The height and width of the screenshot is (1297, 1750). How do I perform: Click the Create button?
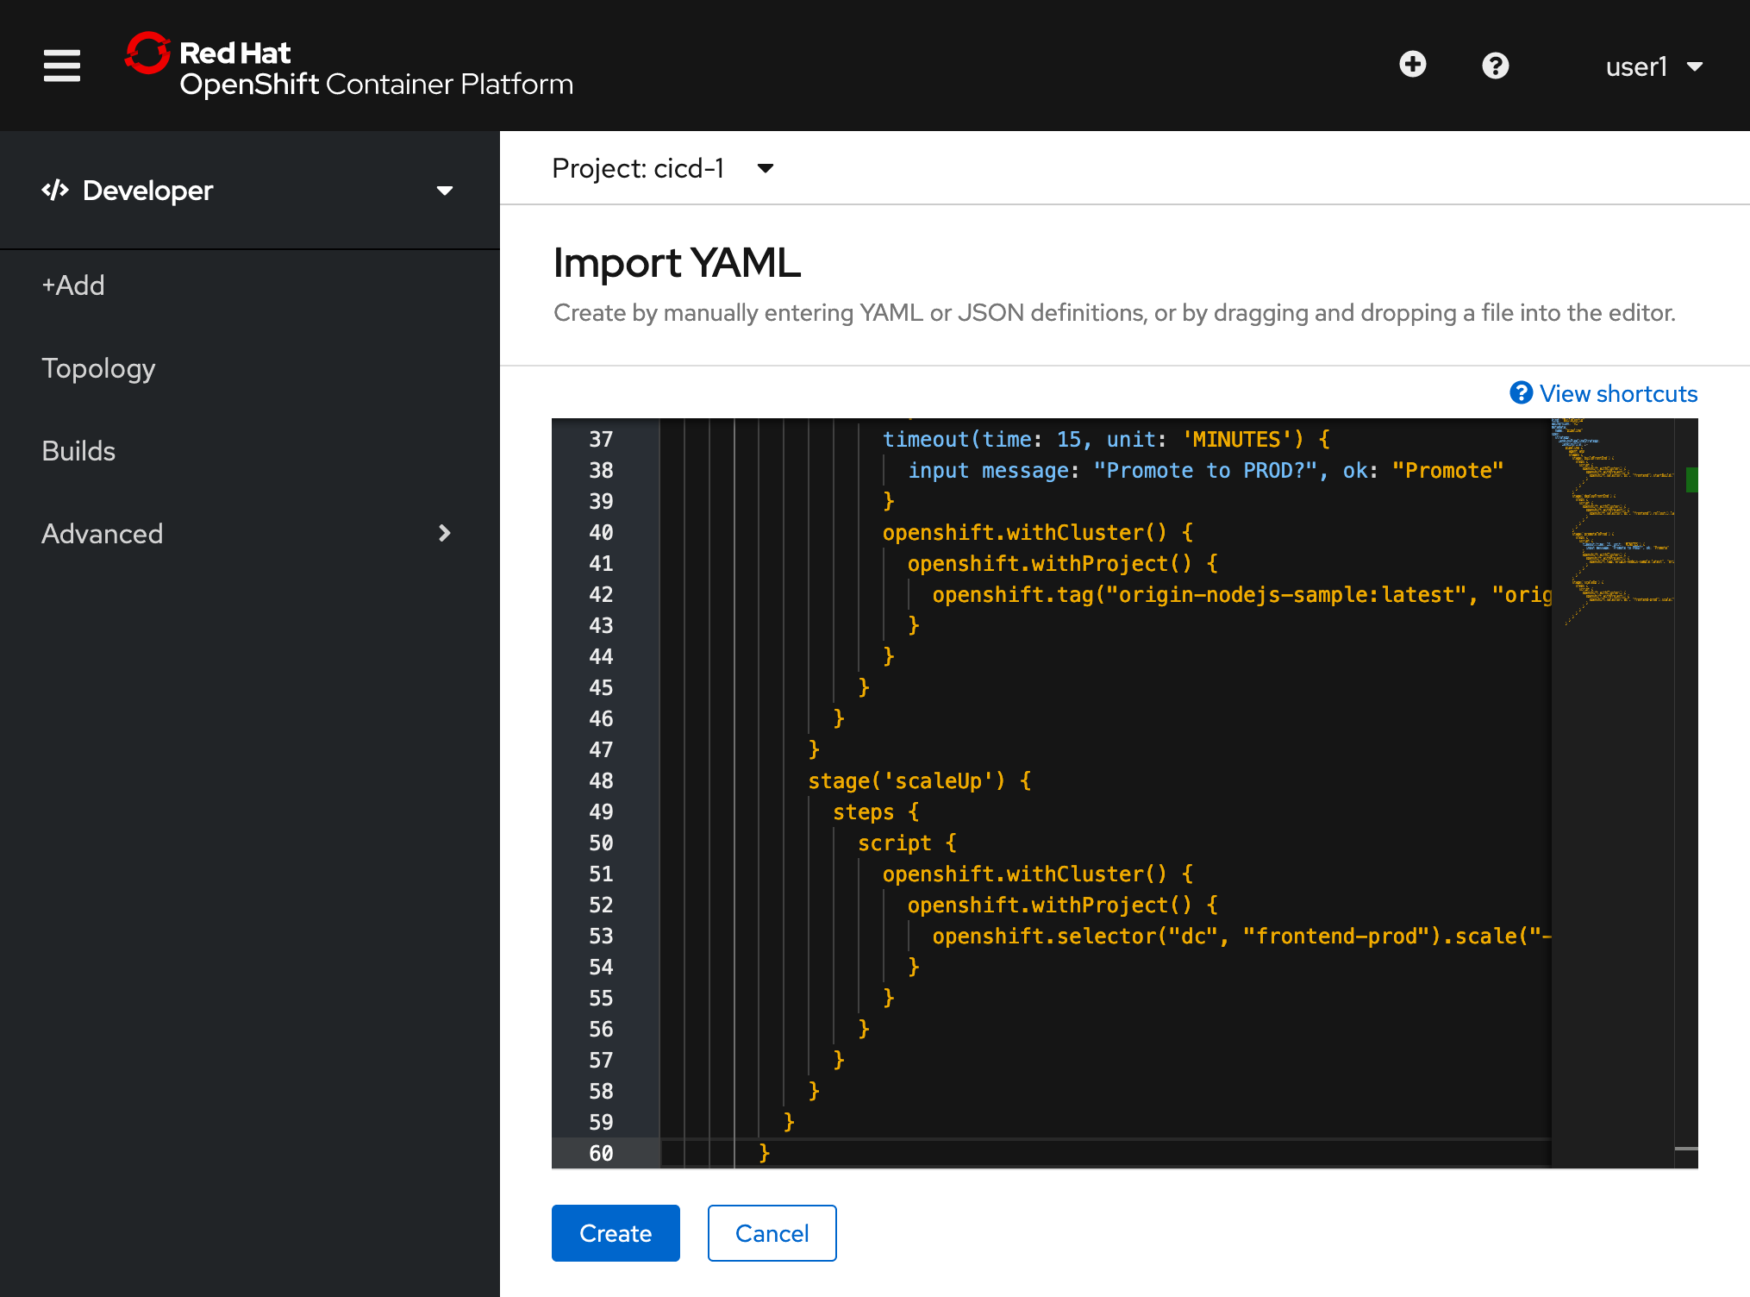tap(616, 1233)
